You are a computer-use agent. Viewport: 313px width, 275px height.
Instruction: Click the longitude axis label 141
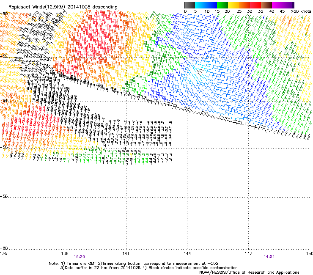(x=126, y=253)
